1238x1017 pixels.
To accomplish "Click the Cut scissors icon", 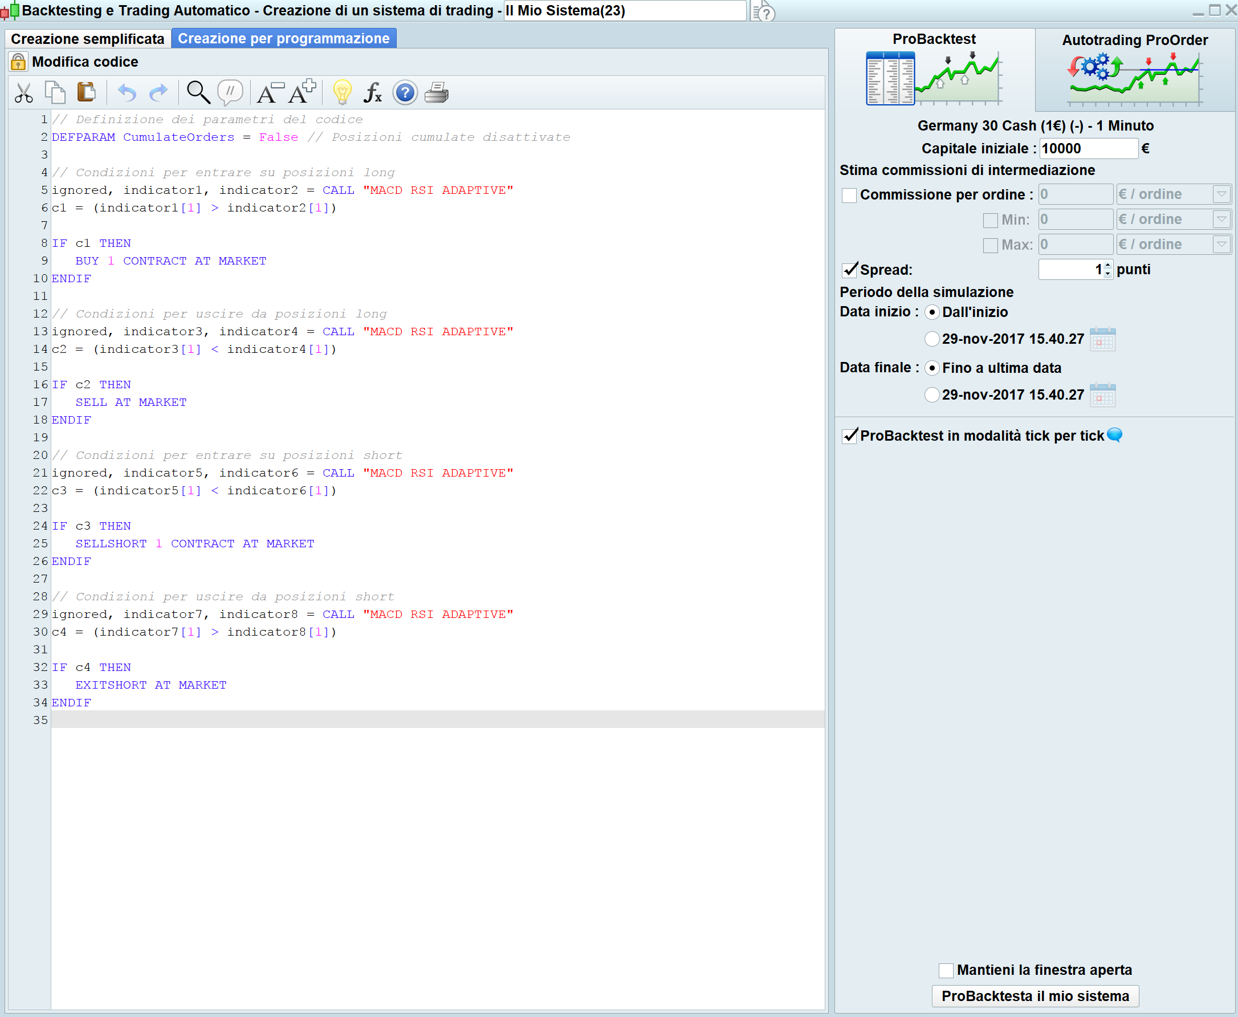I will [x=23, y=92].
